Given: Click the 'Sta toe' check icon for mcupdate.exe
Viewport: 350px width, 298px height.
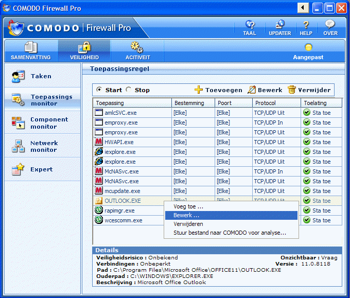Looking at the screenshot, I should pyautogui.click(x=307, y=190).
